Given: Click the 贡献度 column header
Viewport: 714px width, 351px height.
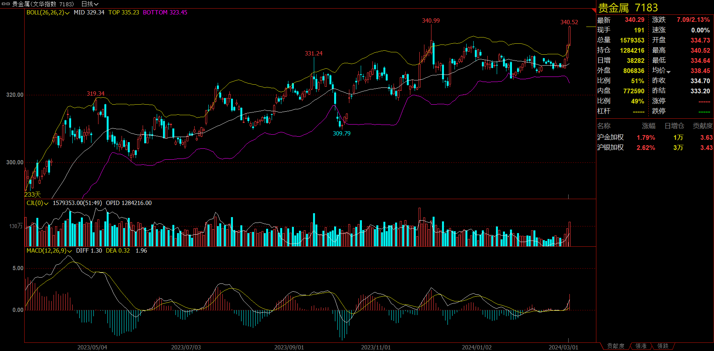Looking at the screenshot, I should point(702,126).
